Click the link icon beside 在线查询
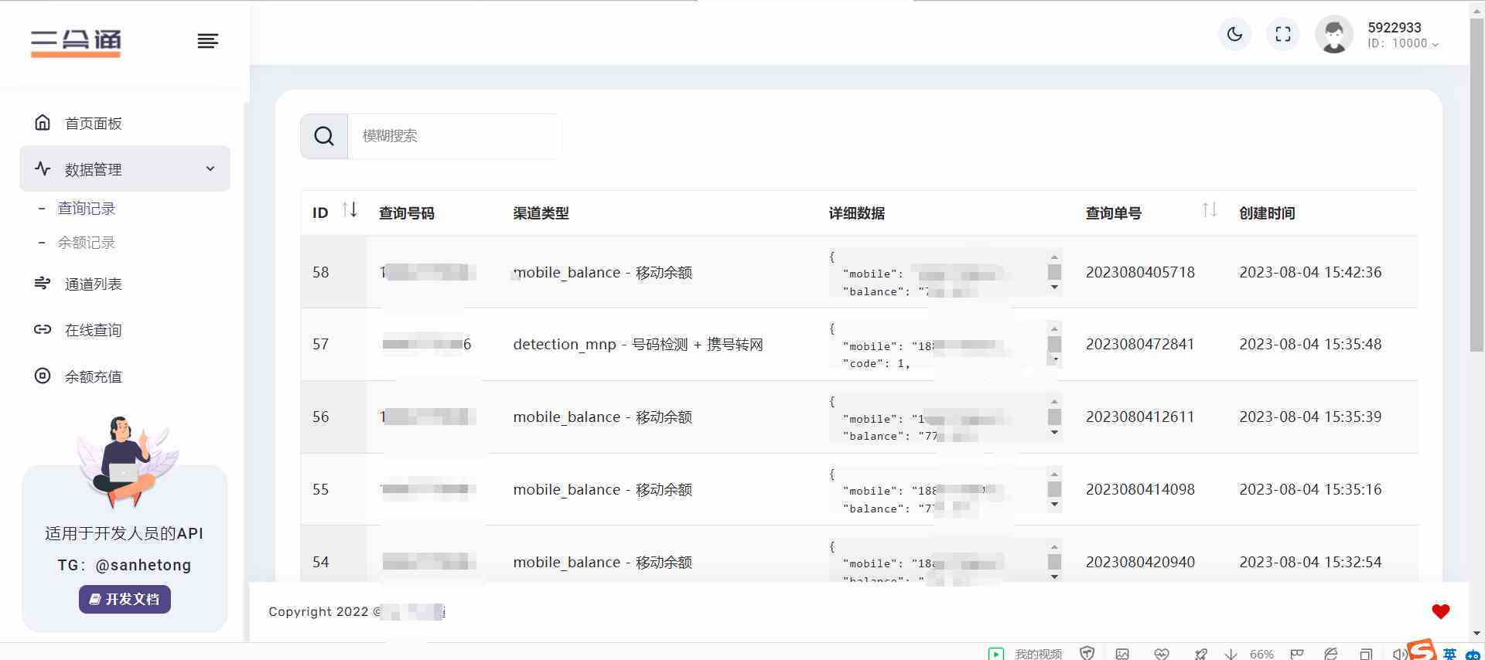Image resolution: width=1485 pixels, height=660 pixels. click(x=43, y=329)
